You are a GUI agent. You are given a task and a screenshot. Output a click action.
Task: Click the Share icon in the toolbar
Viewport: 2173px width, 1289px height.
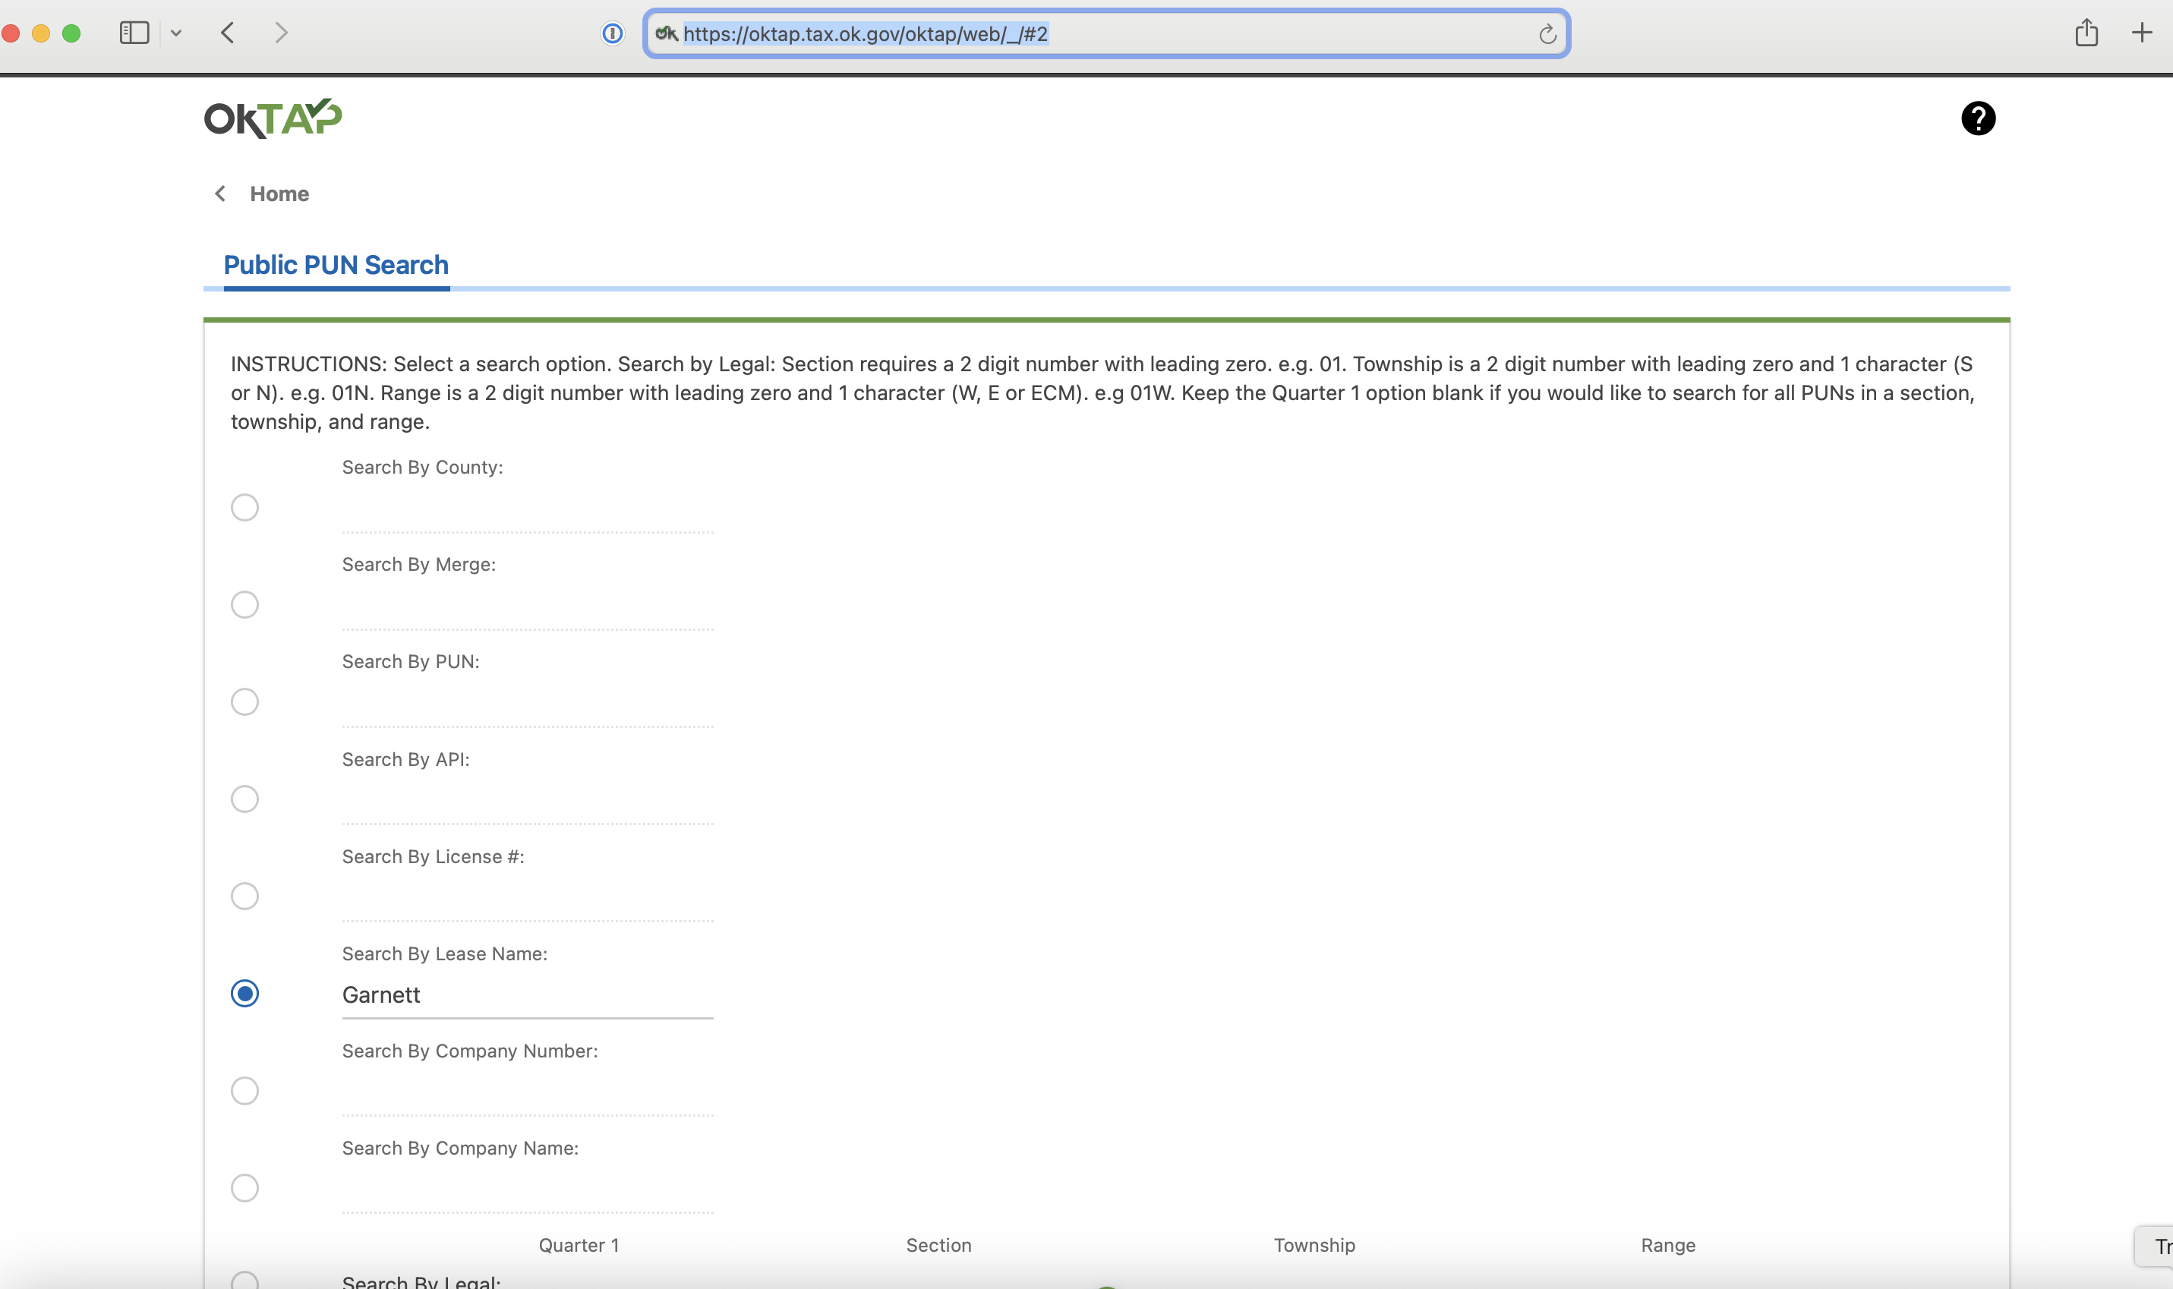(2086, 33)
